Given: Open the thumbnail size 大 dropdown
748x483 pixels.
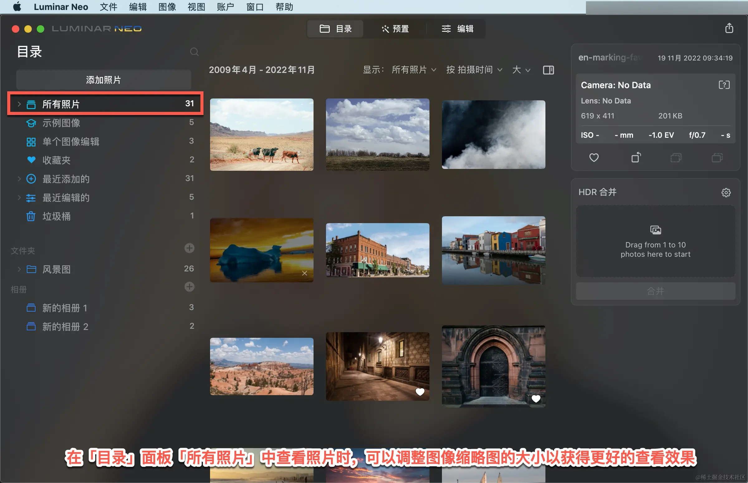Looking at the screenshot, I should pos(521,69).
